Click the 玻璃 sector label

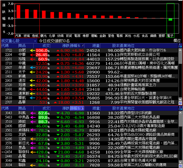pos(27,36)
